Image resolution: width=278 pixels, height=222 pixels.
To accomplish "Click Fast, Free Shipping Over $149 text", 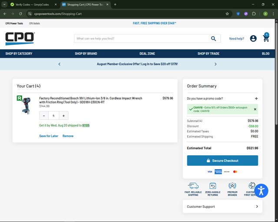I will click(155, 23).
